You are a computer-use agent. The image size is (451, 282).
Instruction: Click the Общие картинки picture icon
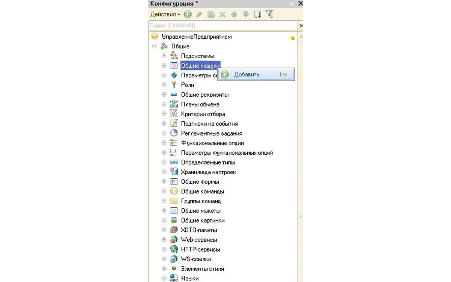coord(174,220)
